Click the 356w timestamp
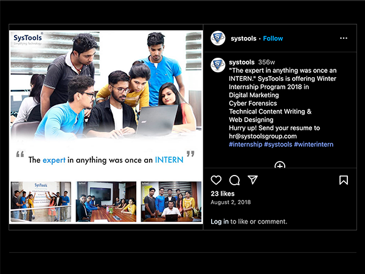 pyautogui.click(x=266, y=63)
